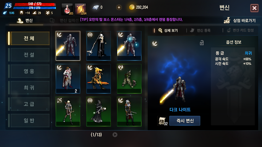The height and width of the screenshot is (147, 262).
Task: Select the 일반 grade filter
Action: pyautogui.click(x=29, y=121)
